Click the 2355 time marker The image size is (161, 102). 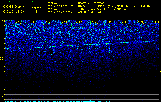(79, 22)
